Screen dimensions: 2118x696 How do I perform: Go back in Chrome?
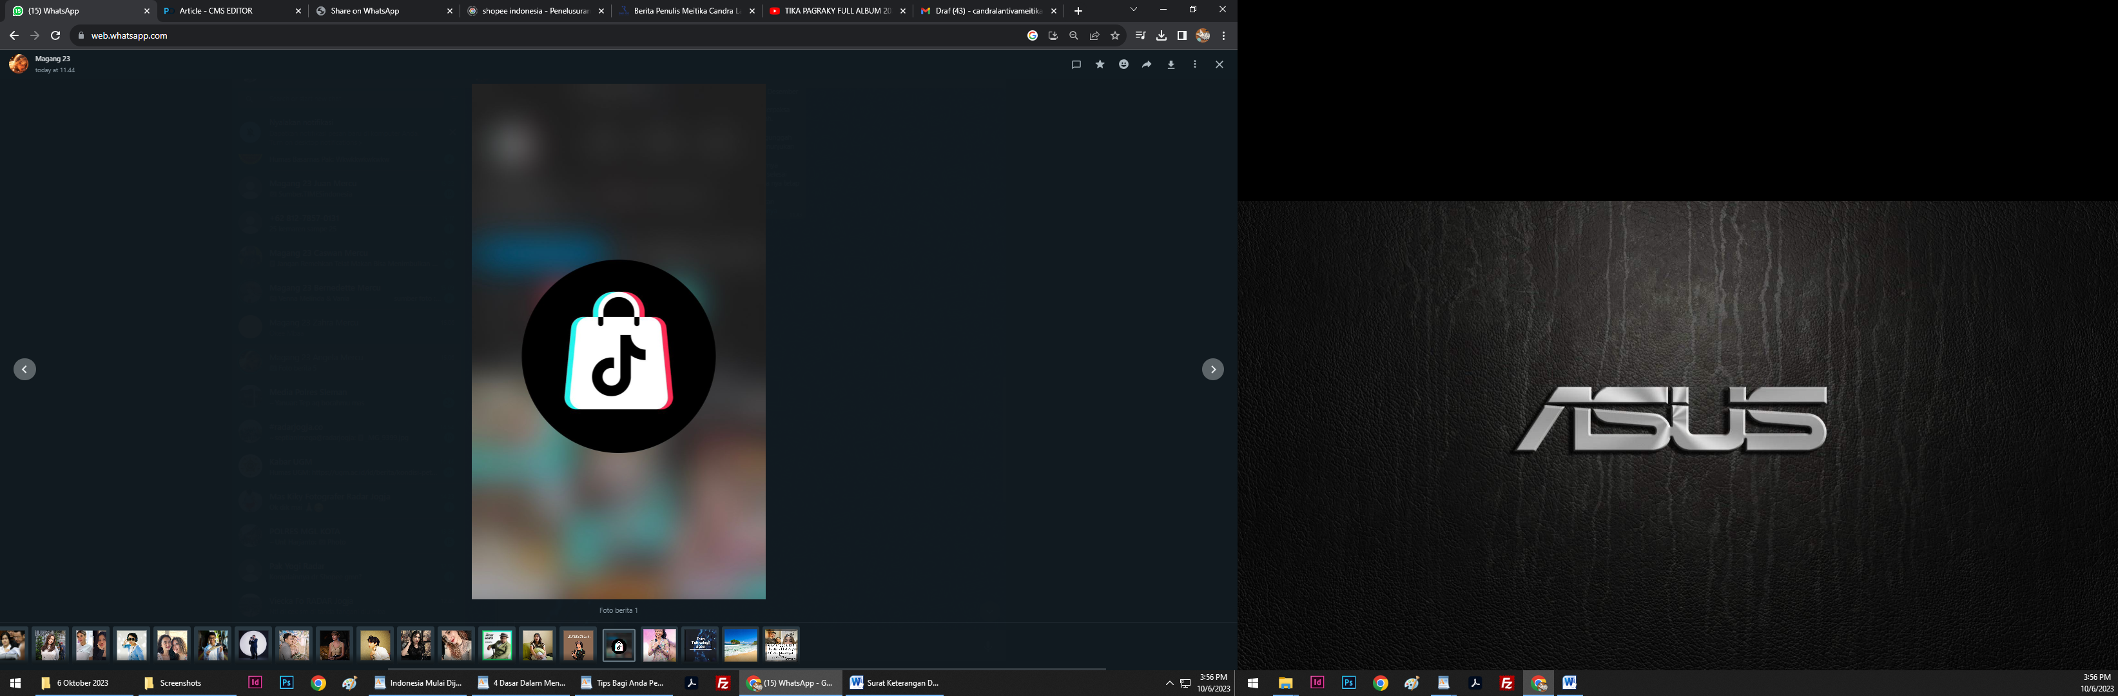point(14,35)
